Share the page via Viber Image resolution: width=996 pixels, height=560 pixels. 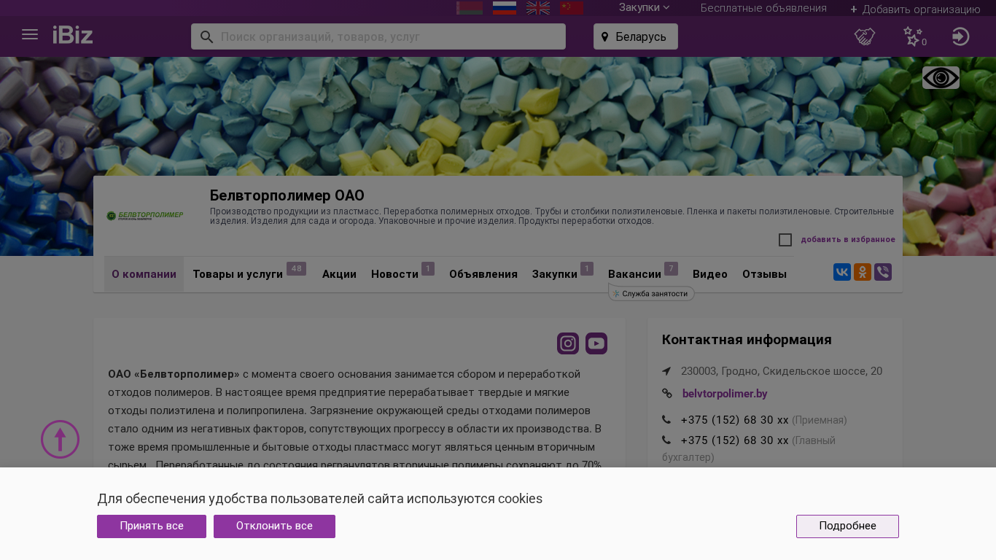pos(883,272)
